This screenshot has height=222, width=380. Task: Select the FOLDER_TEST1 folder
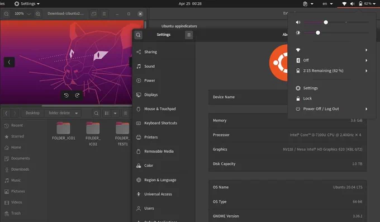pos(122,134)
